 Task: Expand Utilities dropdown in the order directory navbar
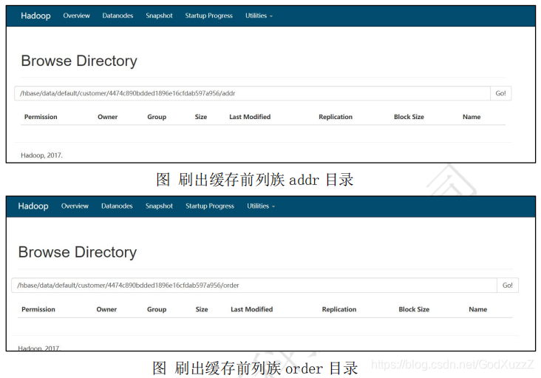261,206
